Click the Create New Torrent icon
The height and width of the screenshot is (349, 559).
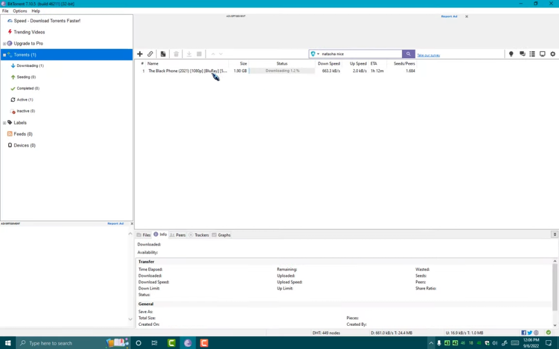coord(163,54)
